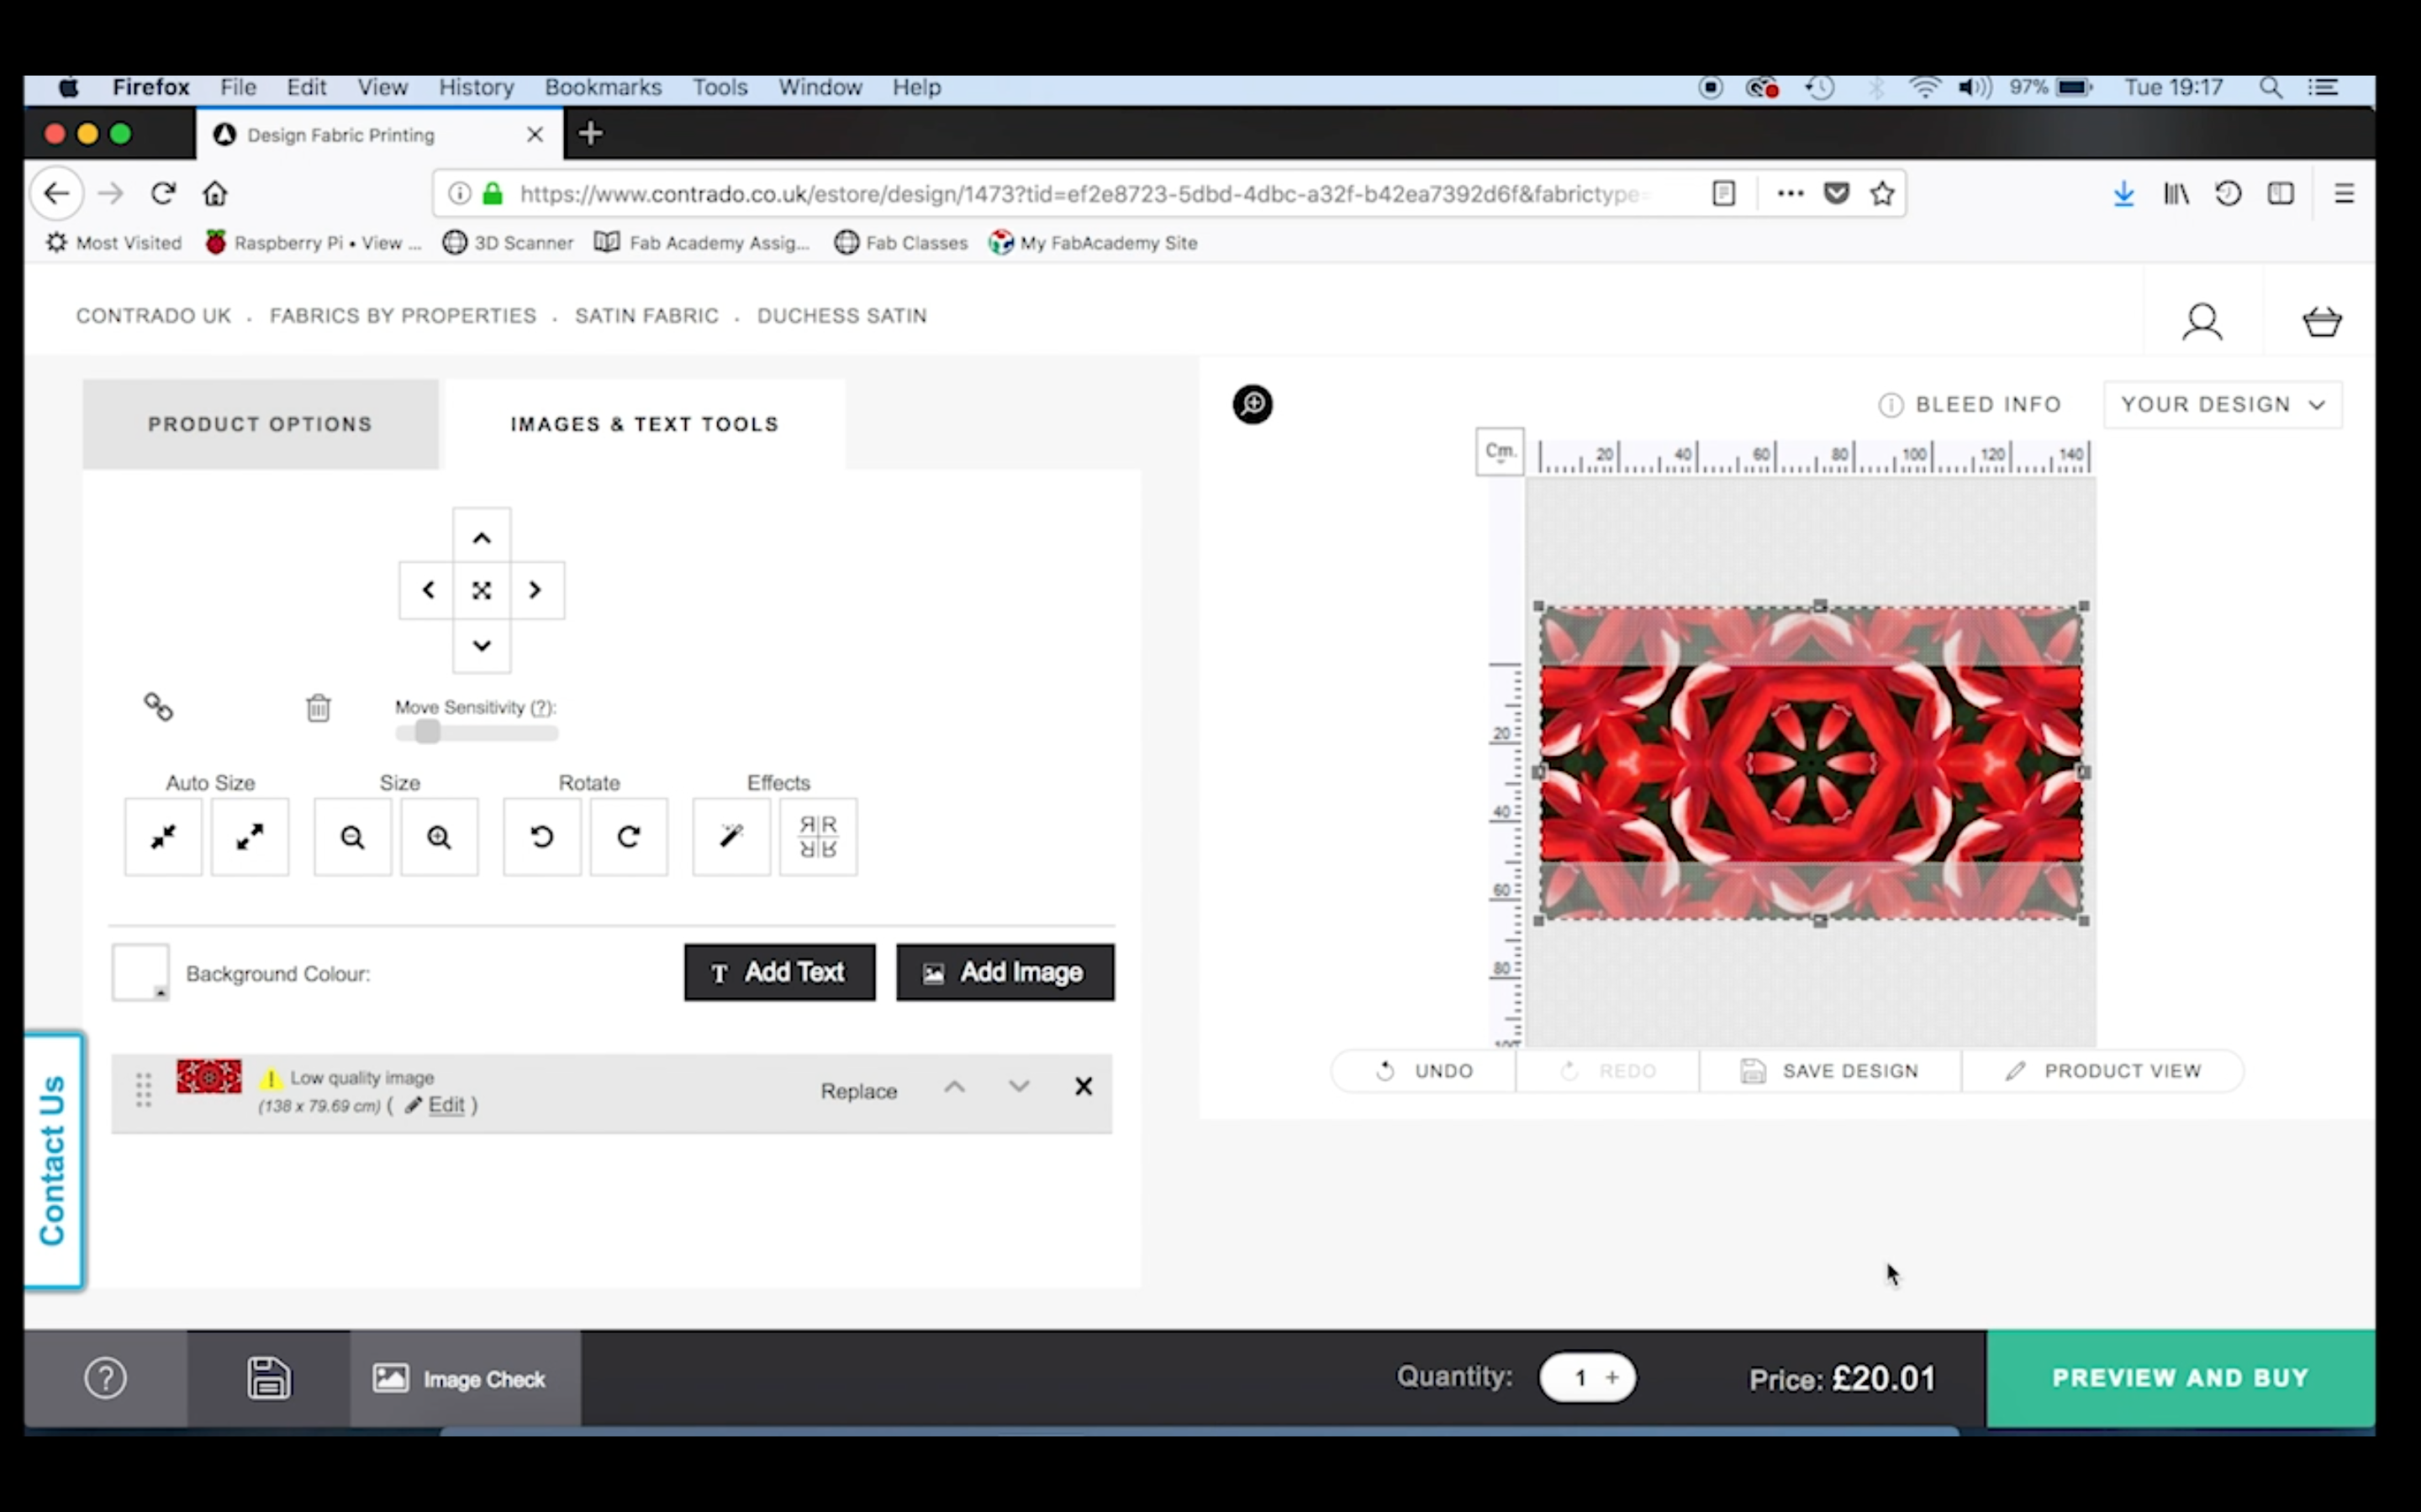The width and height of the screenshot is (2421, 1512).
Task: Rotate the image counterclockwise
Action: 541,837
